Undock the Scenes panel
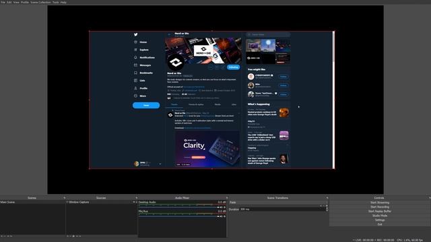Screen dimensions: 431x242 65,198
